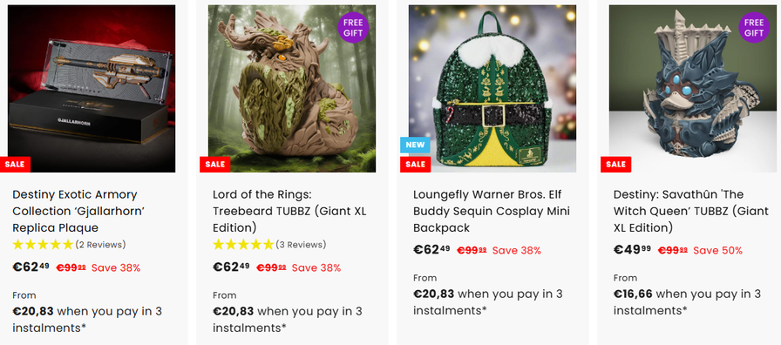Click the NEW badge on the Elf backpack
781x345 pixels.
coord(415,145)
